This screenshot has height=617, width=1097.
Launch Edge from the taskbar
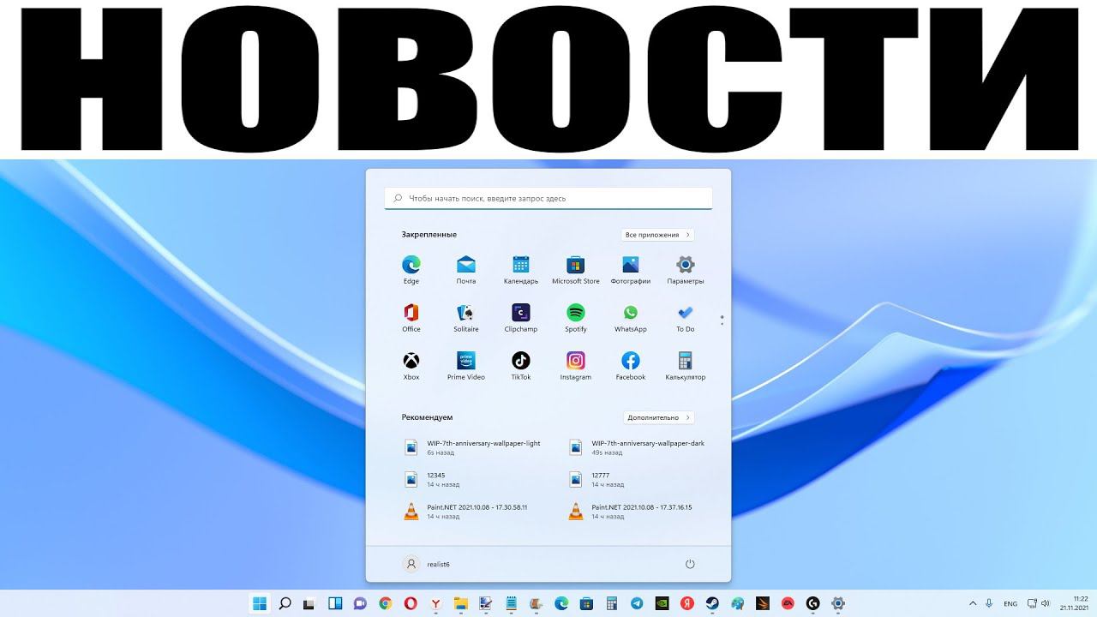[x=561, y=603]
